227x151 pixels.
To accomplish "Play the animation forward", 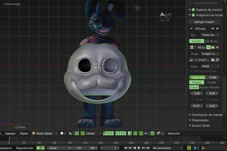I will point(139,148).
